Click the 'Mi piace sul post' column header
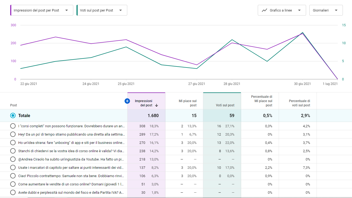Viewport: 352px width, 198px height. 188,103
